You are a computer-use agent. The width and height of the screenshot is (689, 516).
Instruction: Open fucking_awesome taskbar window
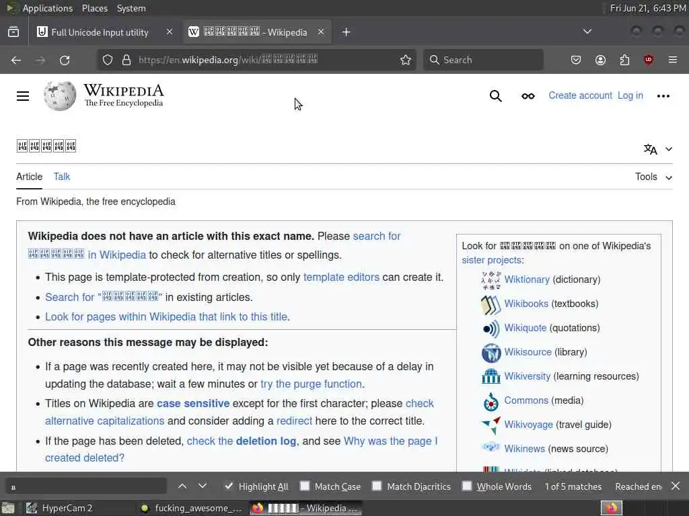[x=190, y=508]
